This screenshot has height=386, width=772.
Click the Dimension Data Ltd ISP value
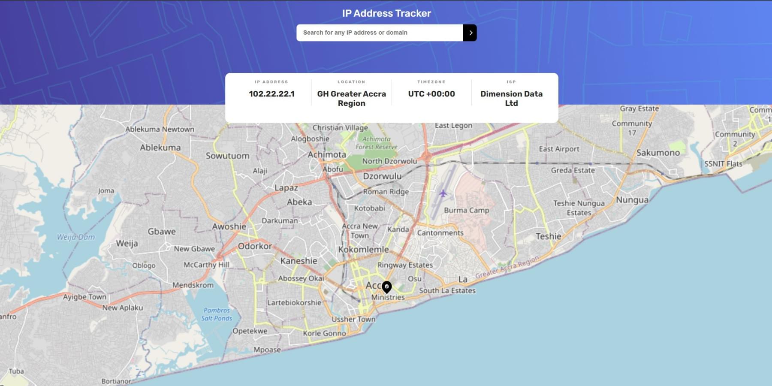(x=511, y=99)
